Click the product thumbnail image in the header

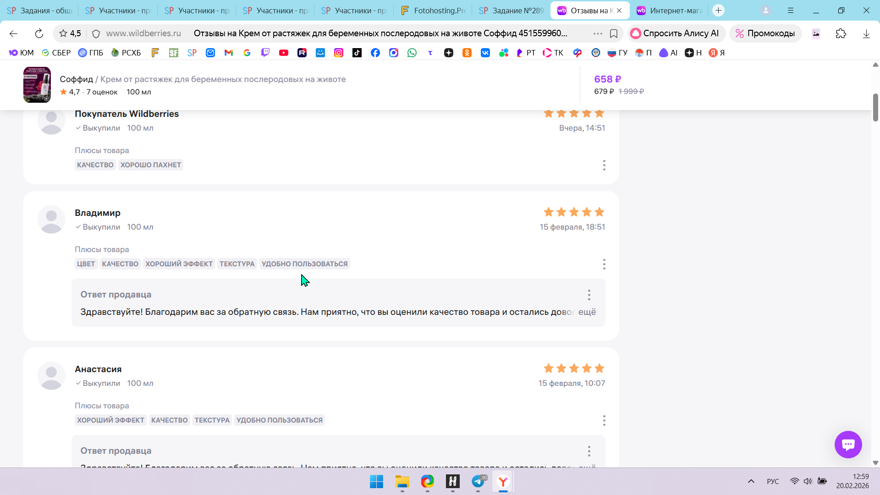[37, 85]
